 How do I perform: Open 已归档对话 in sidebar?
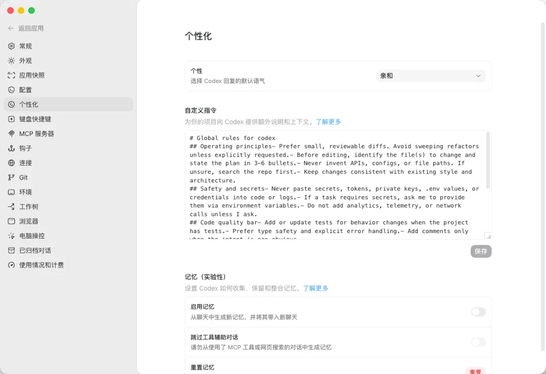pos(68,250)
